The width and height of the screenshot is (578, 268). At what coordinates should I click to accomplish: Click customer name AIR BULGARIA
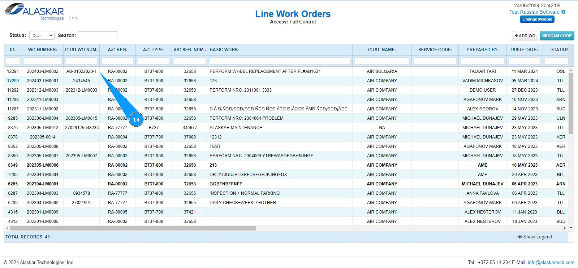click(382, 71)
